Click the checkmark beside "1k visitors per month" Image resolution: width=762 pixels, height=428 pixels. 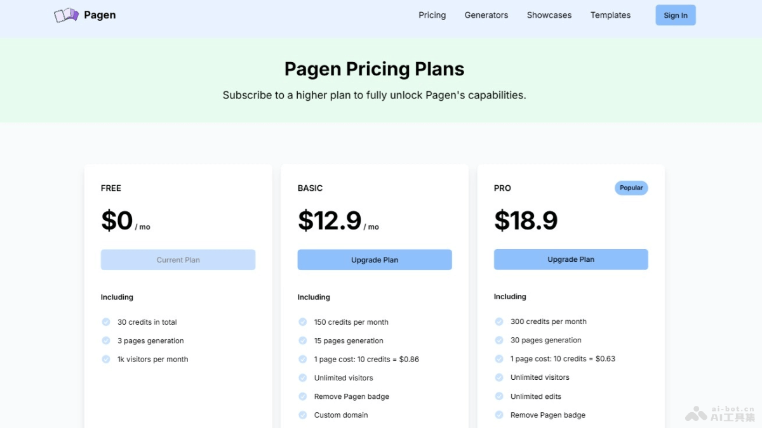[105, 359]
